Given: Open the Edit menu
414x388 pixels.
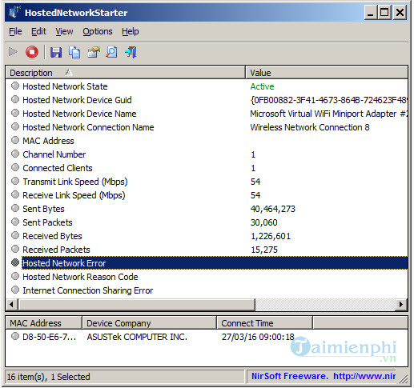Looking at the screenshot, I should 38,31.
